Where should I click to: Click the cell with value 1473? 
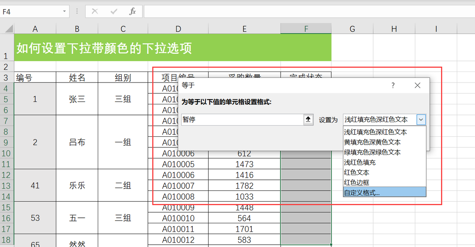point(244,164)
